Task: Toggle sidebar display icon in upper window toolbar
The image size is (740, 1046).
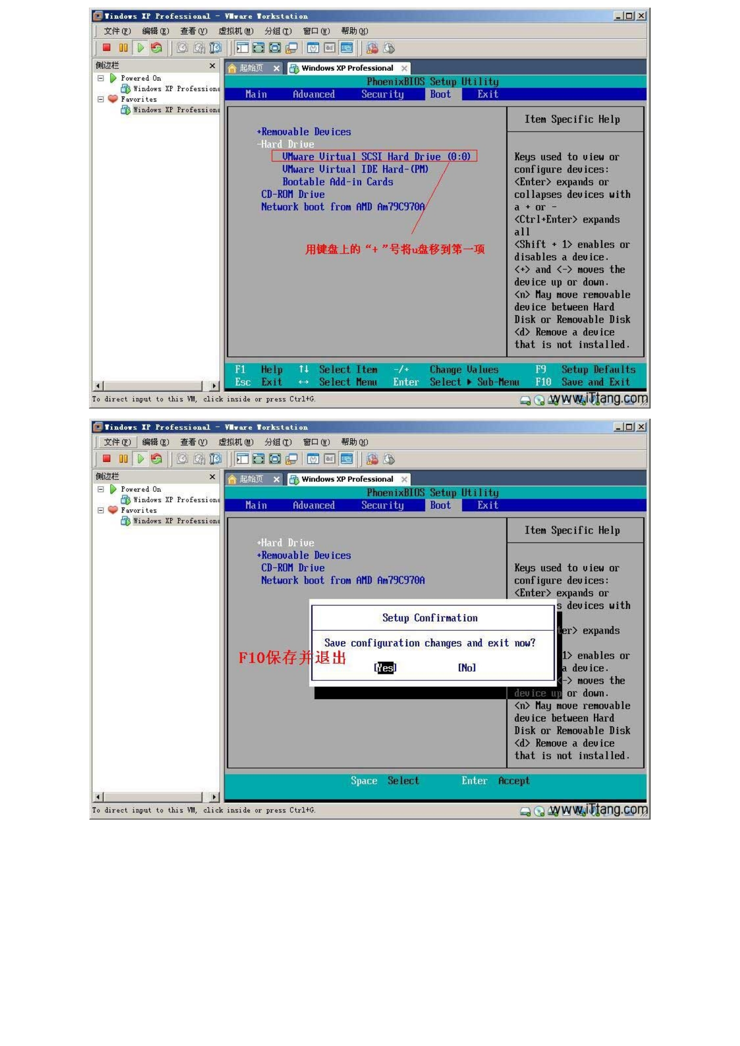Action: coord(242,47)
